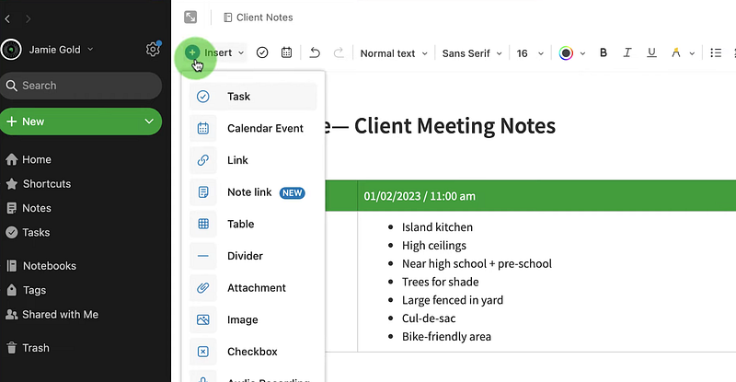Select Image from Insert menu
The height and width of the screenshot is (382, 736).
click(253, 320)
